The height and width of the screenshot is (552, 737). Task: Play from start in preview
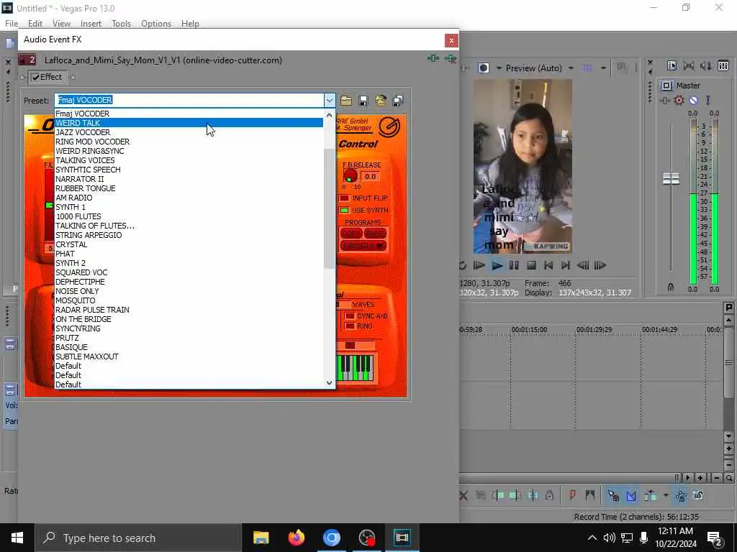click(x=479, y=265)
